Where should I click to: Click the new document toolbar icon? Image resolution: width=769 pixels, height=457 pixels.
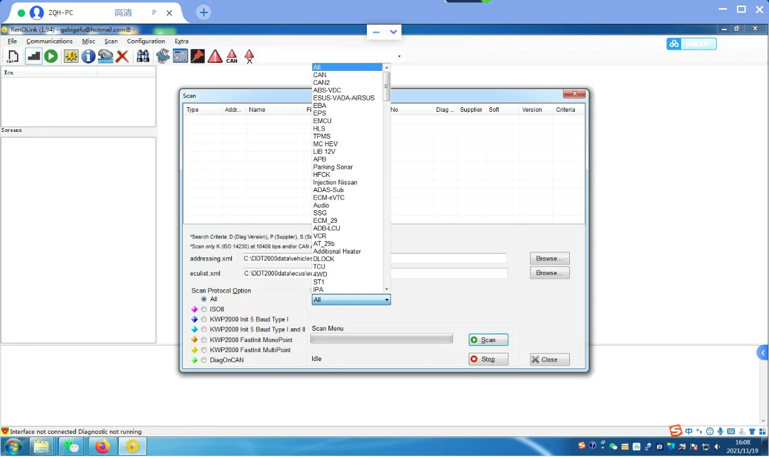pos(13,56)
